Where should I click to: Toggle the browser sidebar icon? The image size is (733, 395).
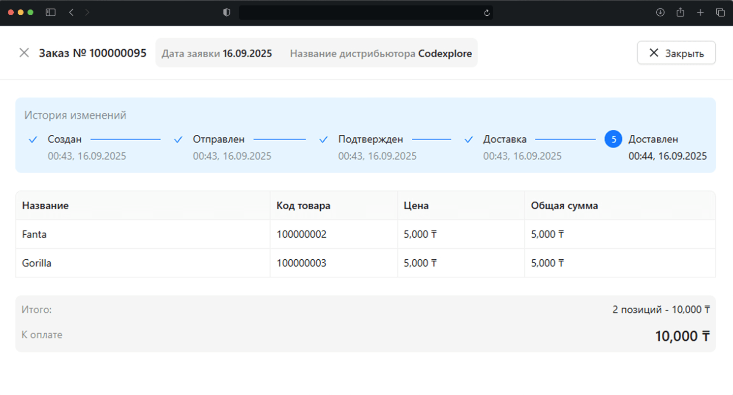[51, 13]
